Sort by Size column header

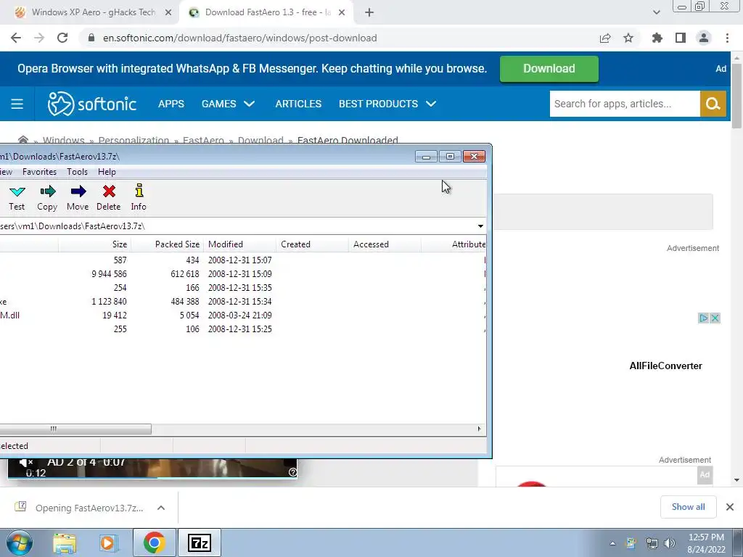click(95, 244)
